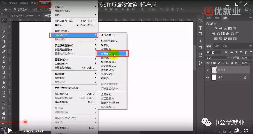
Task: Add a Levels adjustment
Action: pyautogui.click(x=220, y=28)
